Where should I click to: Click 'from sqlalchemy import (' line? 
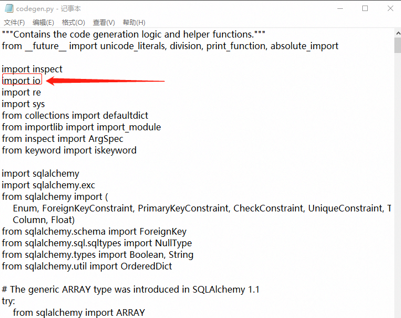(55, 197)
